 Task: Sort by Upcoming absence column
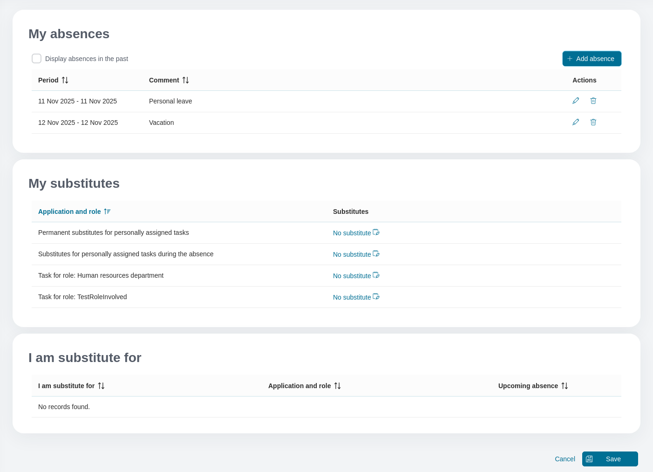(565, 386)
